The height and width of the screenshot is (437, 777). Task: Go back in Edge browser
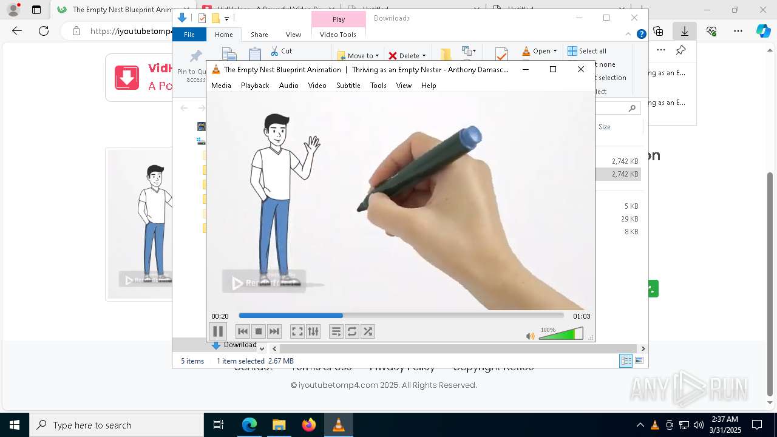(17, 31)
